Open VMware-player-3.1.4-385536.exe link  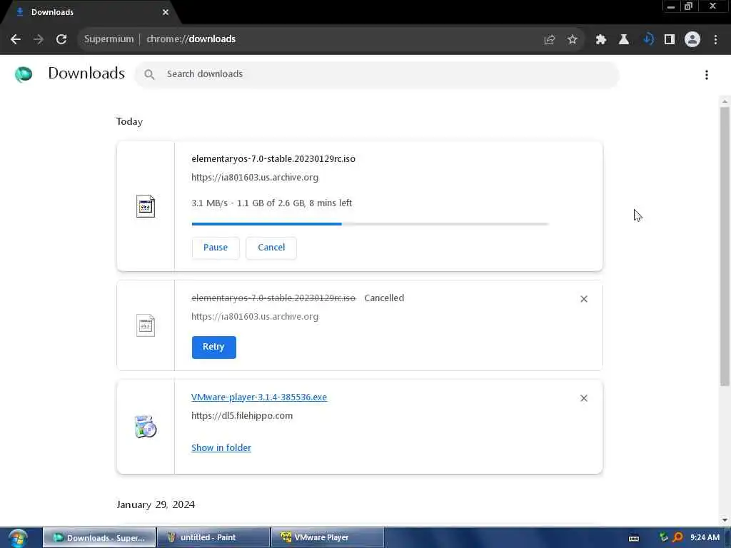coord(259,397)
